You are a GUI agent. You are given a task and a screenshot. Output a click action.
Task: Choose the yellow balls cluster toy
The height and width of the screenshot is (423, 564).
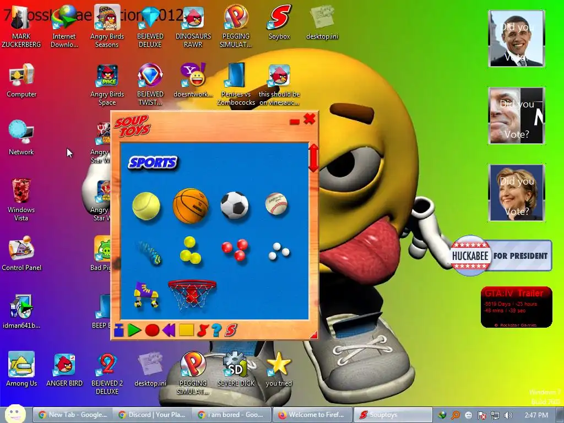190,251
